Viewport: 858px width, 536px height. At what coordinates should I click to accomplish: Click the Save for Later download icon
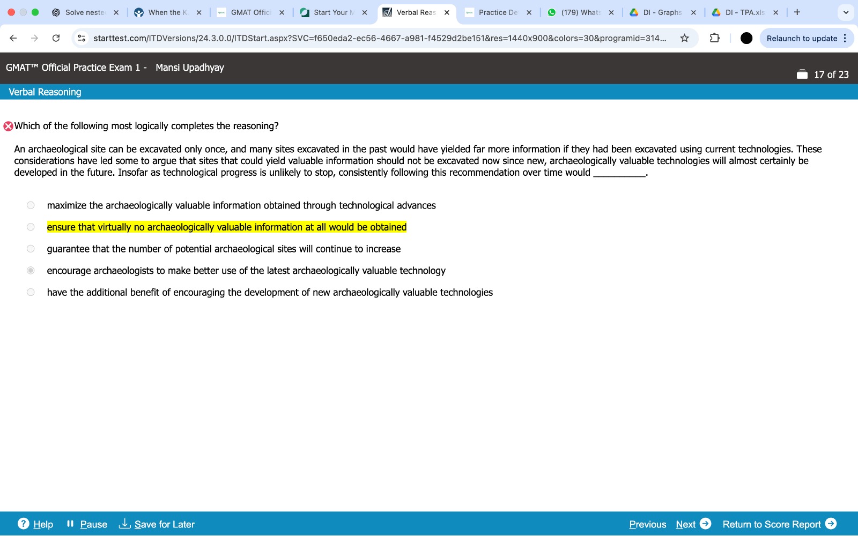point(124,524)
